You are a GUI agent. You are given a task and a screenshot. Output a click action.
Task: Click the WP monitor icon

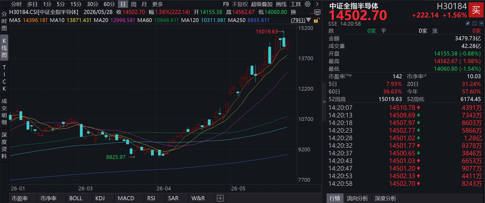(317, 12)
